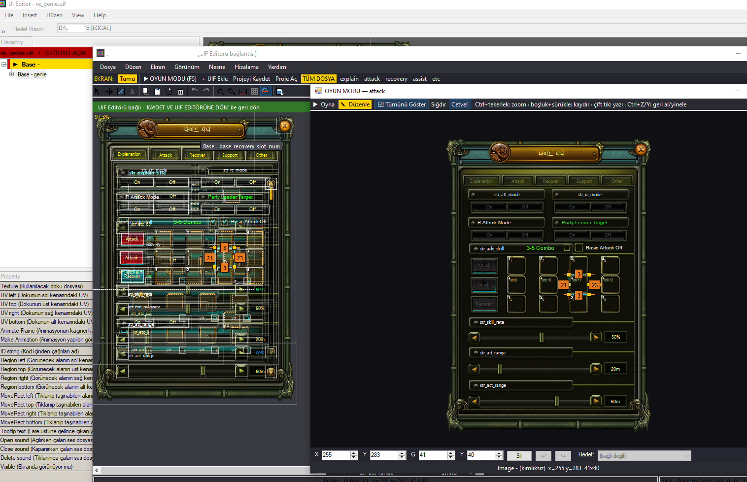Tick the 3-5 Combo checkbox in OYUN MODU preview
Viewport: 747px width, 482px height.
pyautogui.click(x=567, y=248)
